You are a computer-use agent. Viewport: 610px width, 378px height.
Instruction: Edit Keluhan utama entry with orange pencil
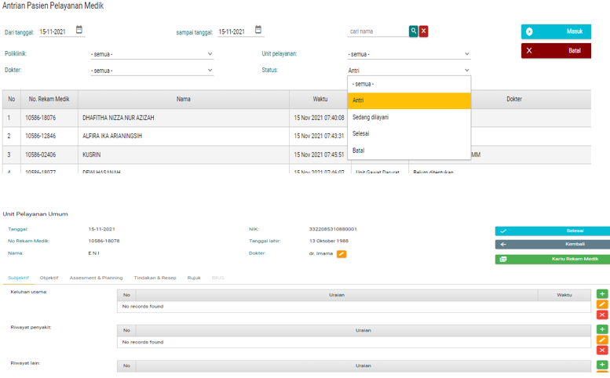click(602, 304)
